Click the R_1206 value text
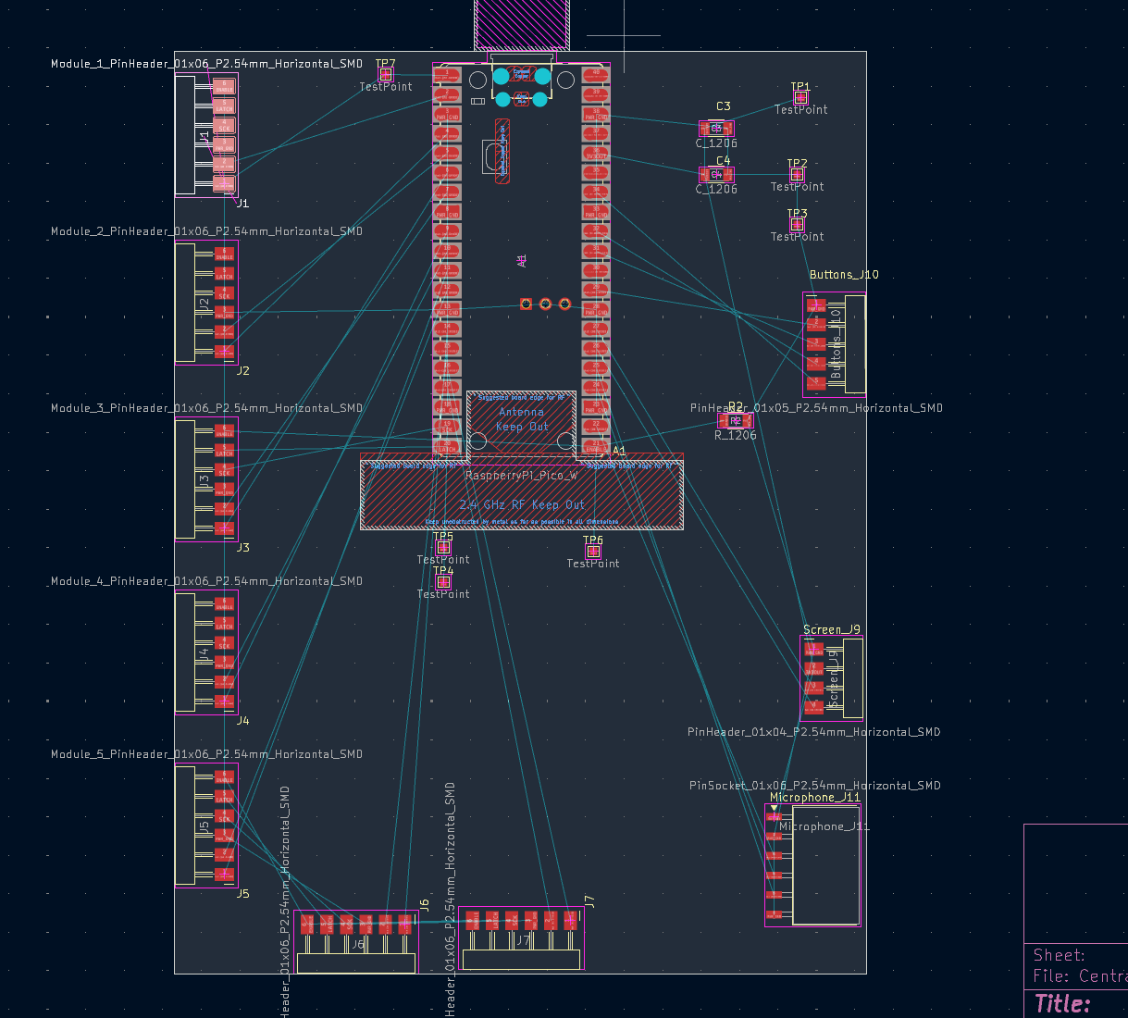The height and width of the screenshot is (1018, 1128). coord(736,435)
